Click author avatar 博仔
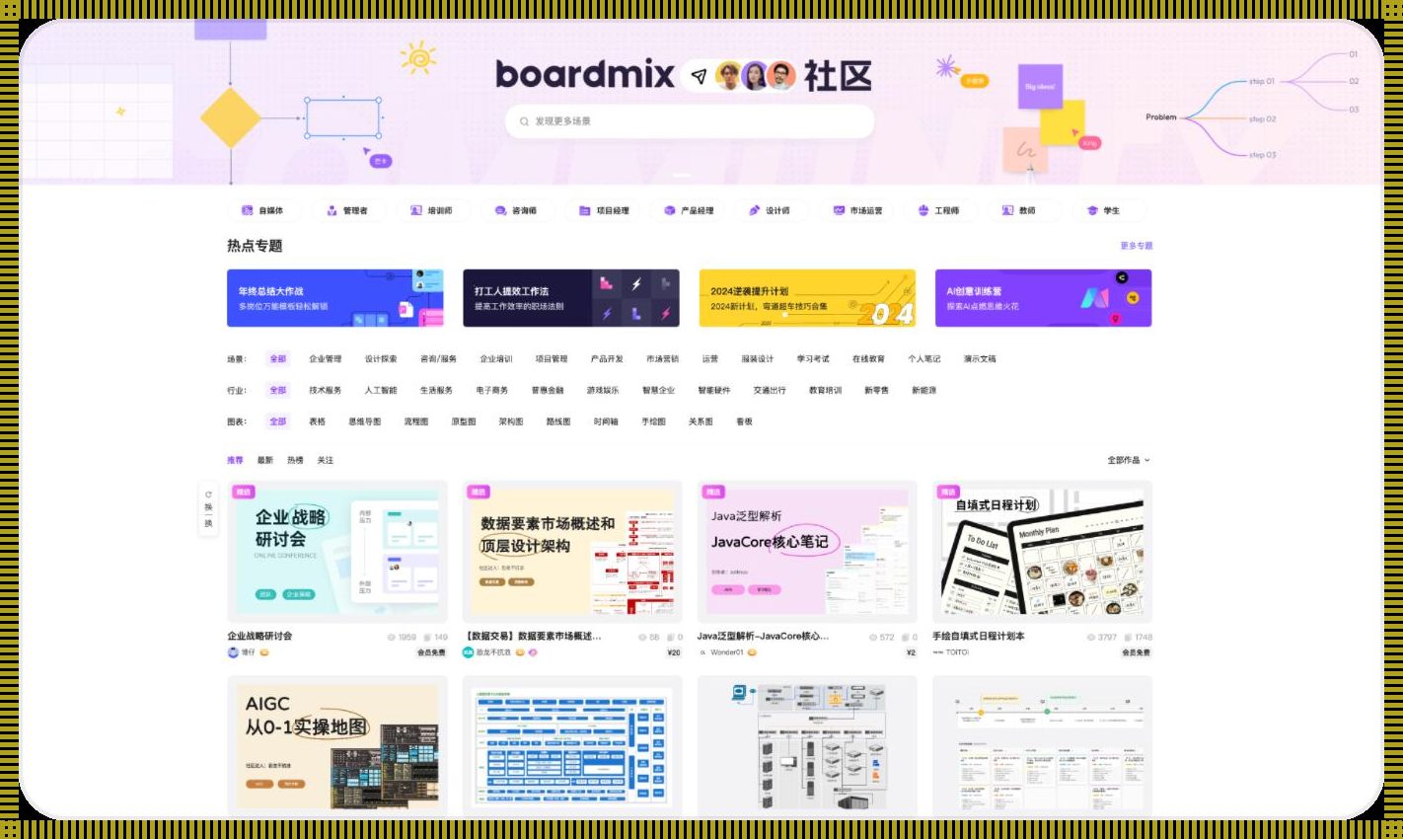Image resolution: width=1403 pixels, height=839 pixels. click(x=233, y=651)
